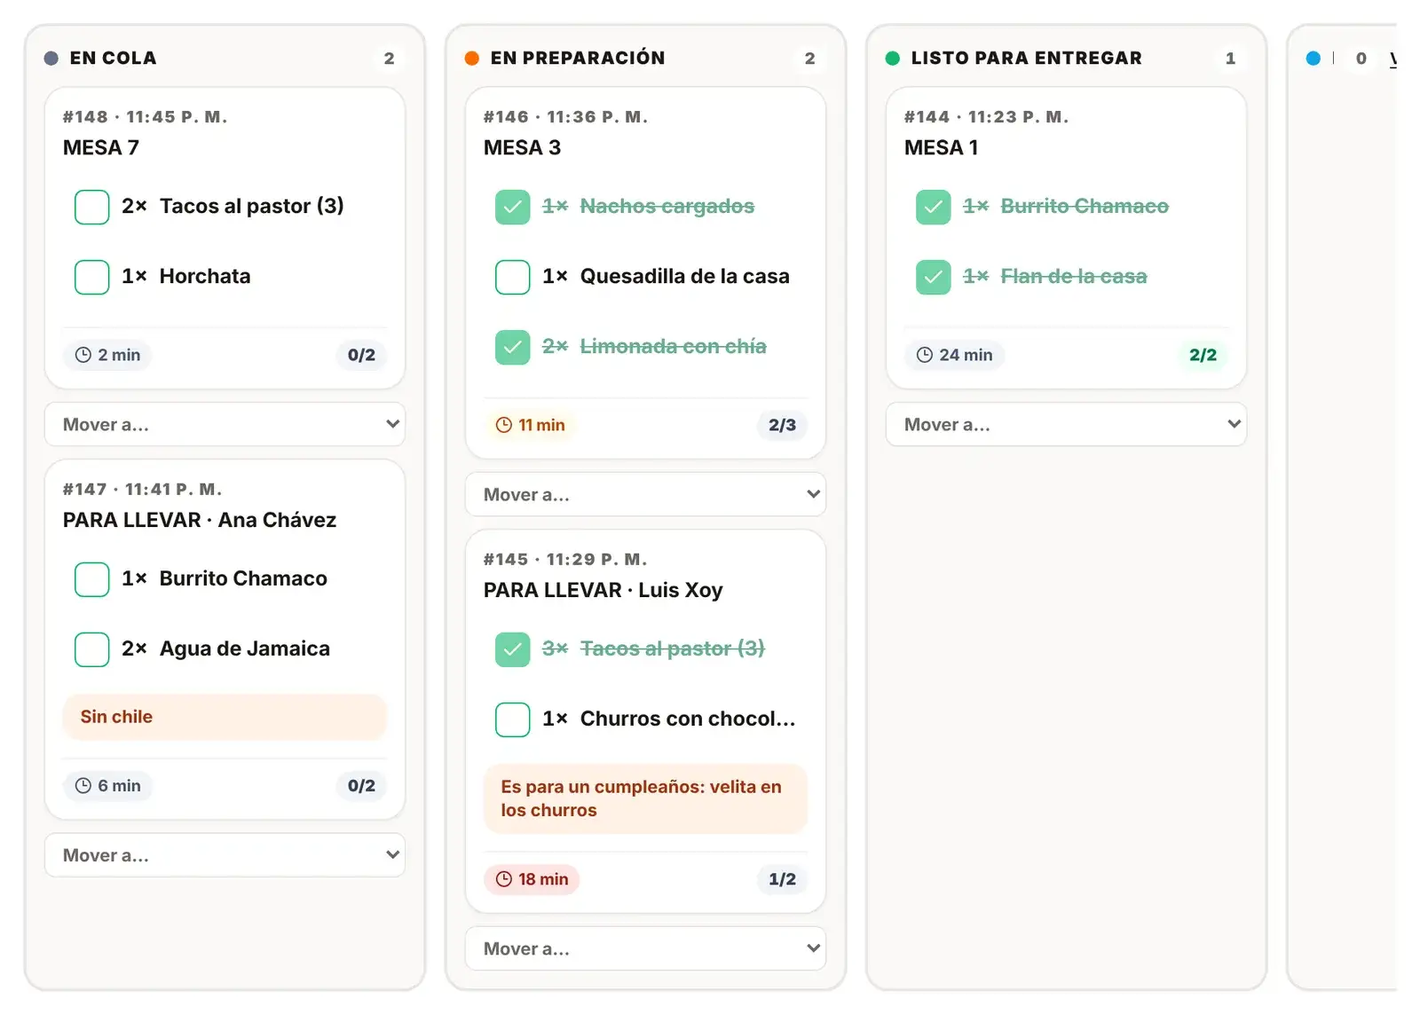
Task: Check off Tacos al pastor in order #148
Action: tap(91, 207)
